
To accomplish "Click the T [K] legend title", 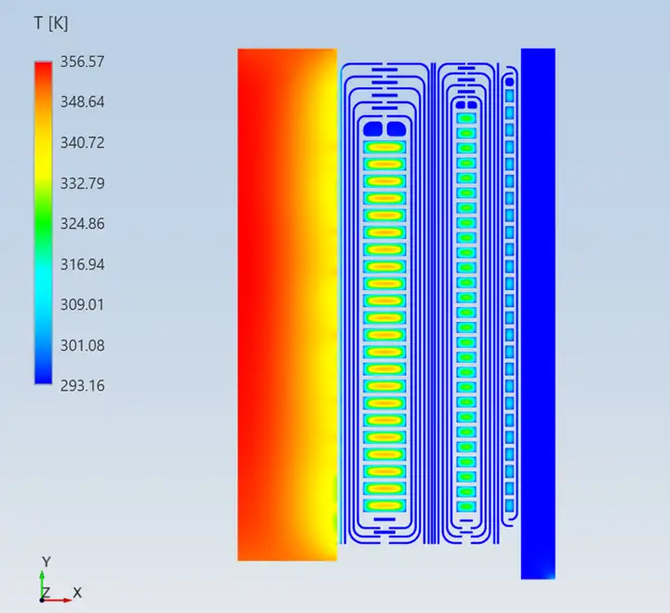I will [x=51, y=23].
